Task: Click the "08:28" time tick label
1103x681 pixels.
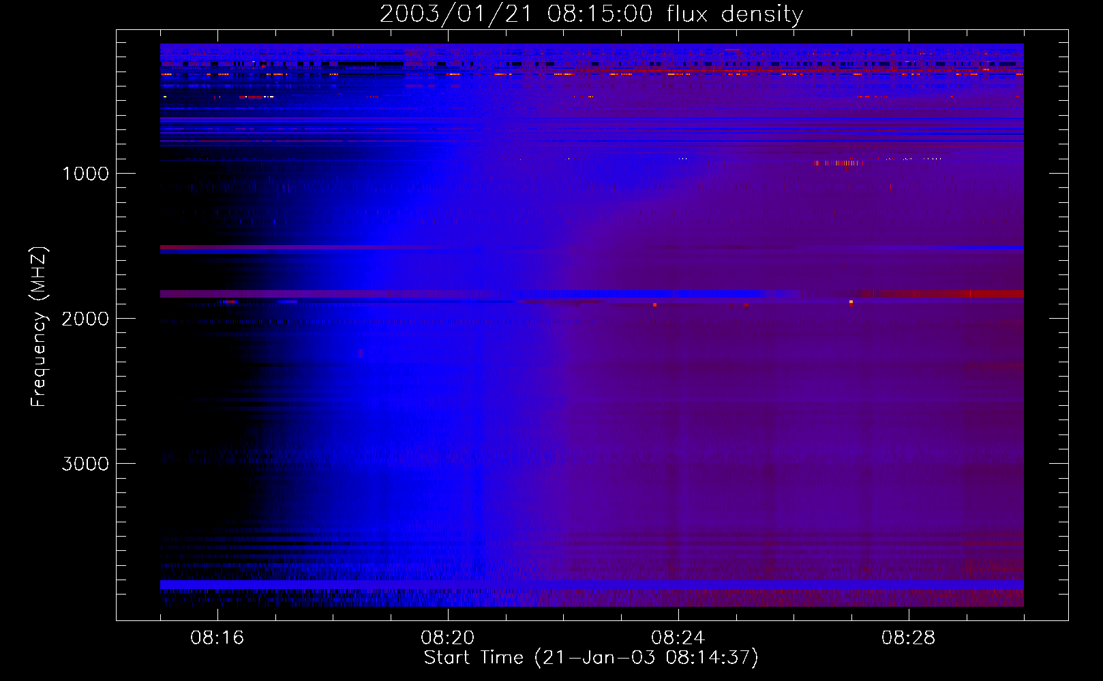Action: (909, 638)
